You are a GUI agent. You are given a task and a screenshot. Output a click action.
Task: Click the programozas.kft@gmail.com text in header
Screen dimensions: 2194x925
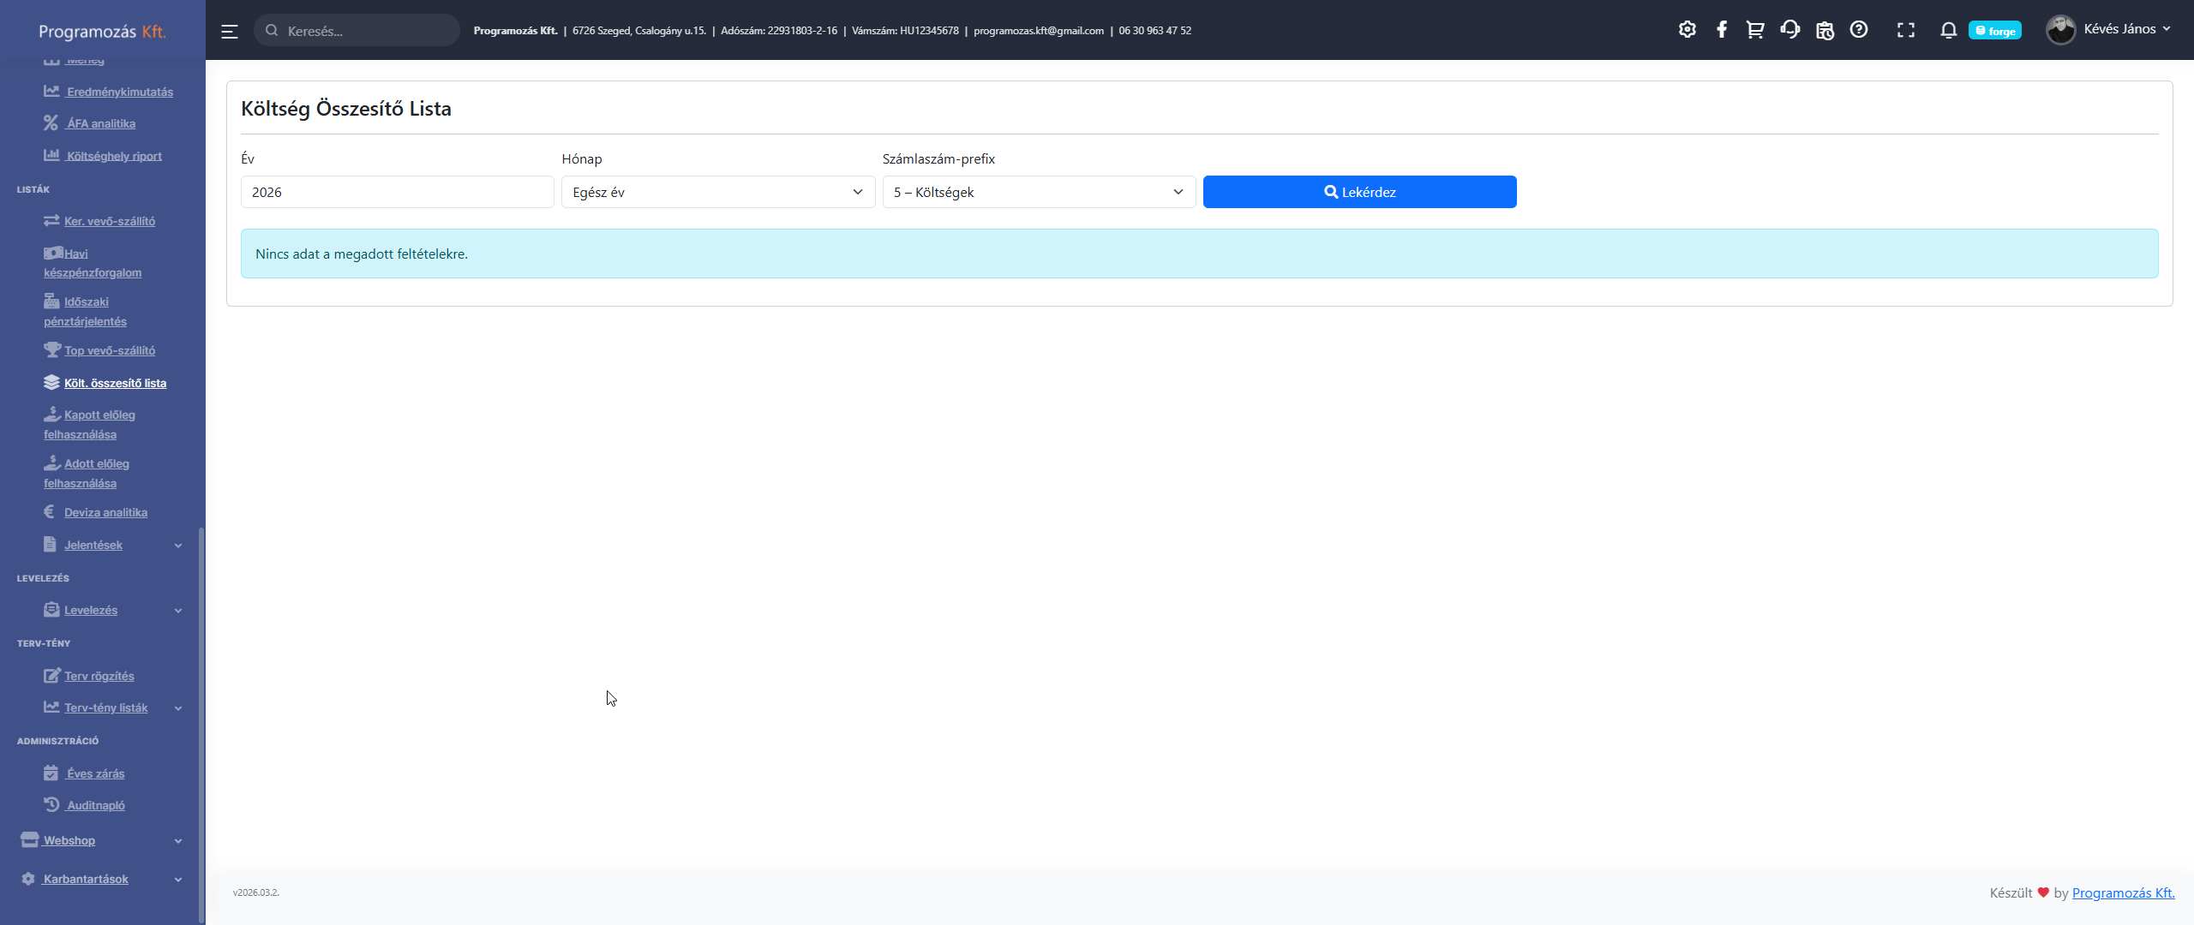coord(1039,31)
